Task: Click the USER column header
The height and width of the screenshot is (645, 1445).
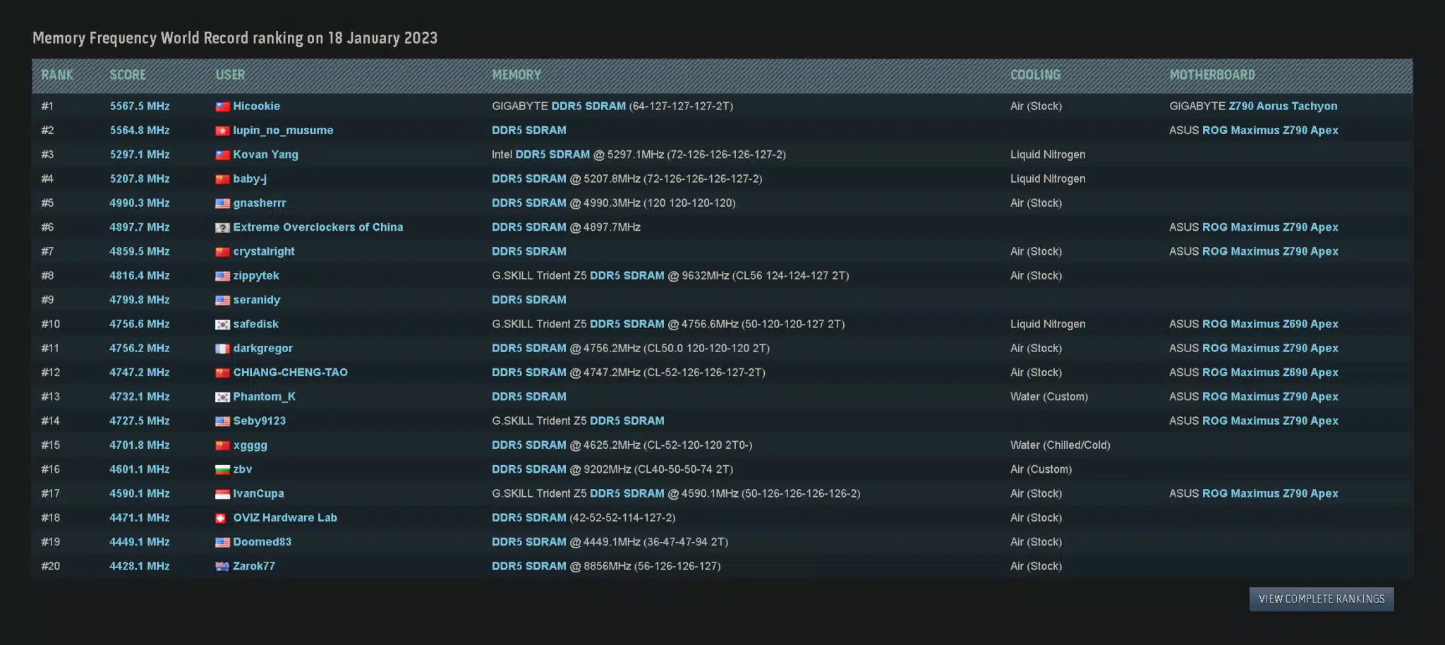Action: coord(230,75)
